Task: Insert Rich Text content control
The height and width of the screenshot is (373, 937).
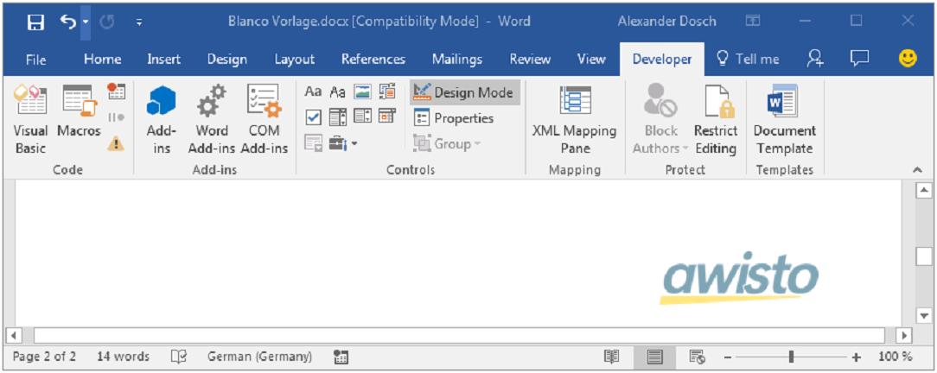Action: [x=313, y=92]
